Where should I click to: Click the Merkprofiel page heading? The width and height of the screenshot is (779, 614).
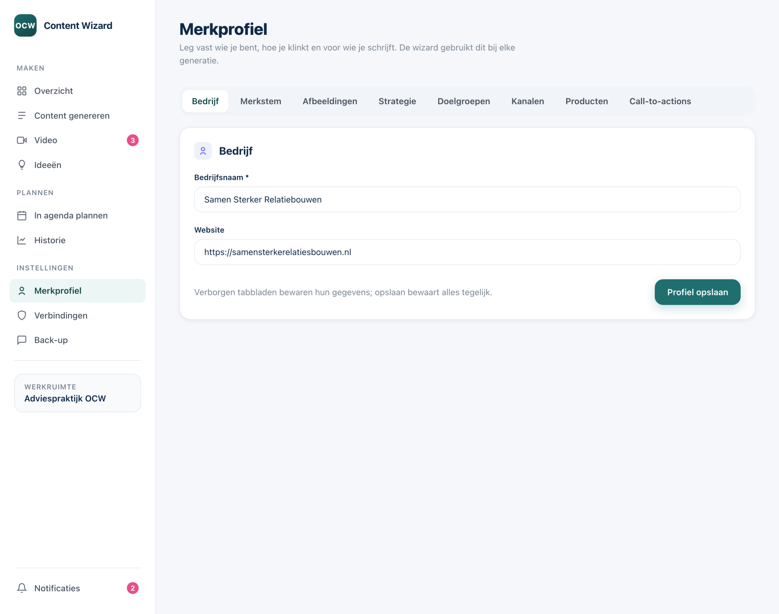click(x=223, y=30)
